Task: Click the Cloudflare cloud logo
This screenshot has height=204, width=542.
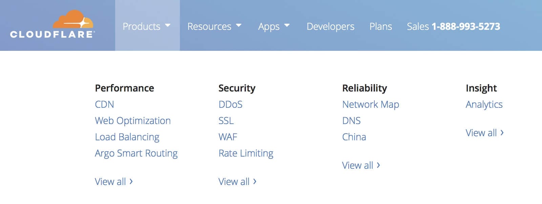Action: [53, 24]
